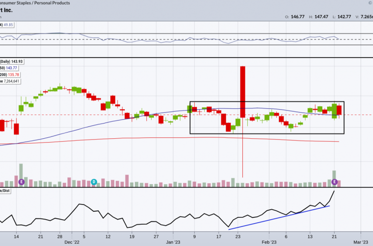Select the RSI 49.85 indicator label
373x246 pixels.
click(7, 25)
